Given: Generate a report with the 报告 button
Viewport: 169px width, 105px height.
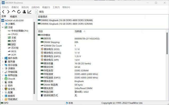Looking at the screenshot, I should point(39,12).
